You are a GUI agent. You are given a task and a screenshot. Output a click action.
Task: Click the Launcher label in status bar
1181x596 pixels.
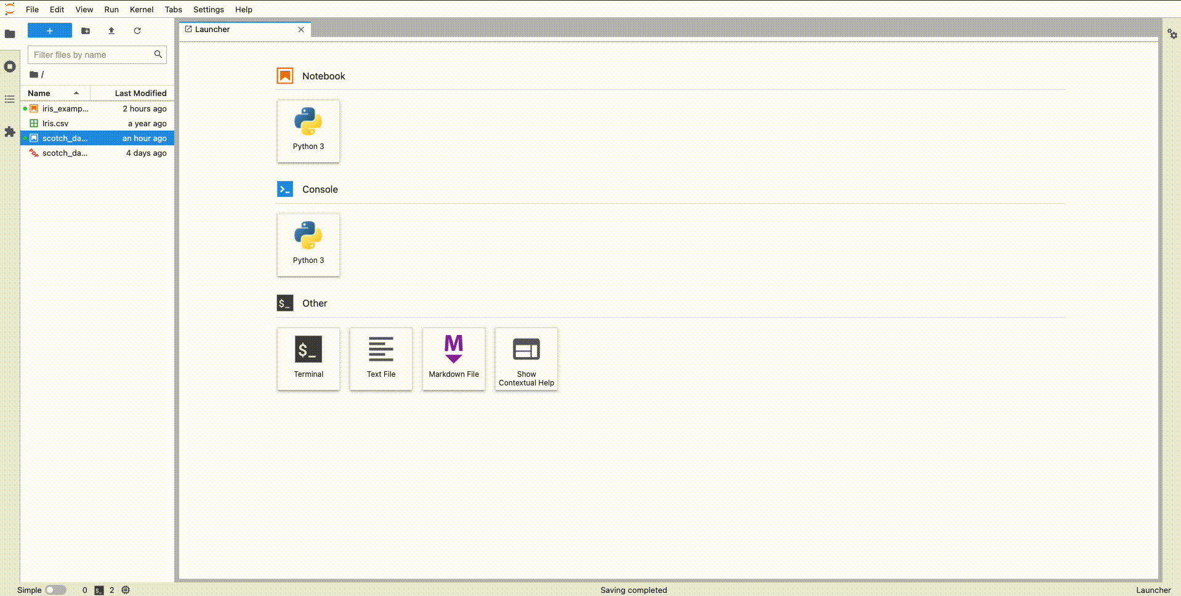[1153, 590]
